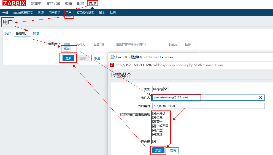Toggle the 已启用 checkbox

pos(154,142)
